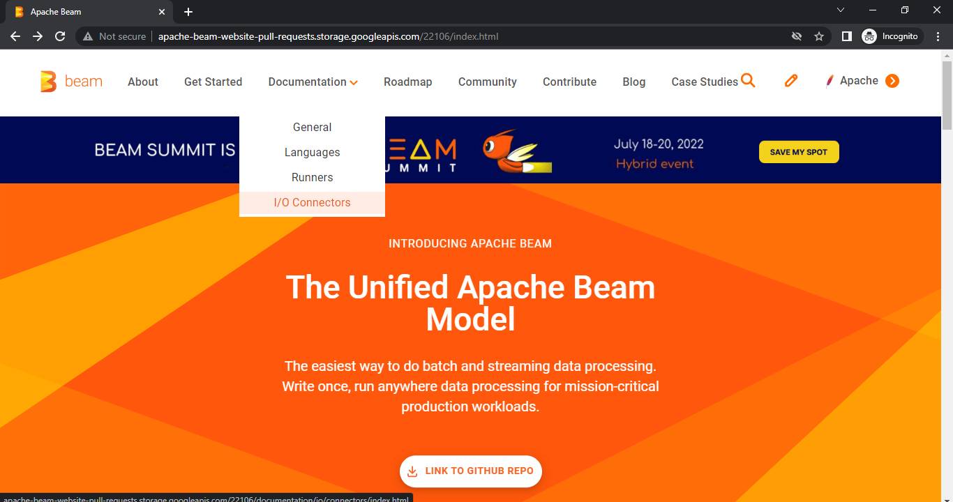Open Chrome's three-dot menu

click(938, 36)
